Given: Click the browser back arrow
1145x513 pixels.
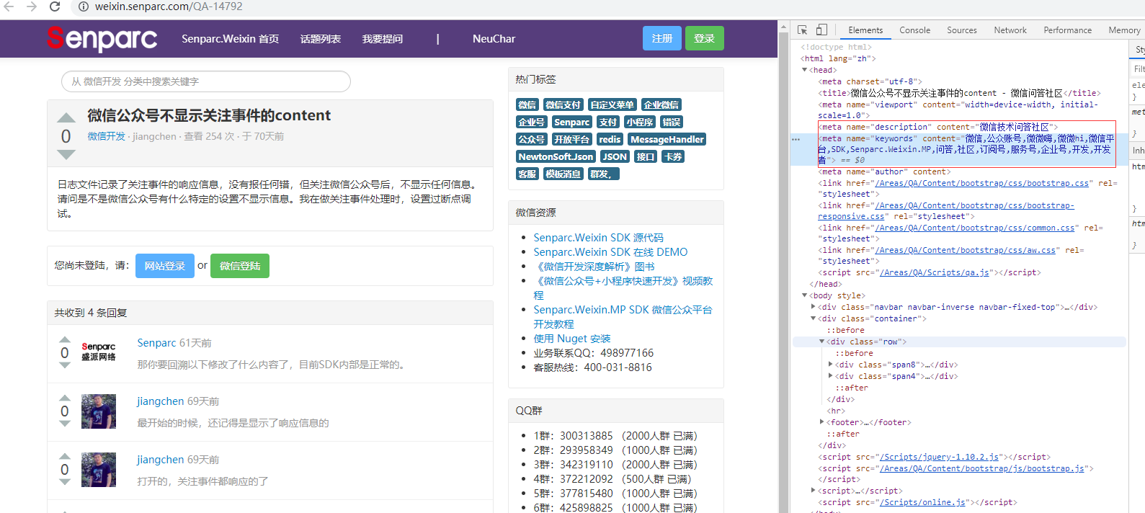Looking at the screenshot, I should point(9,6).
